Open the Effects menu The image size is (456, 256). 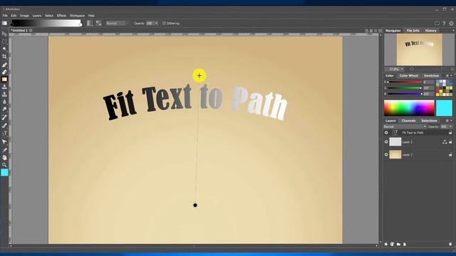pyautogui.click(x=61, y=16)
